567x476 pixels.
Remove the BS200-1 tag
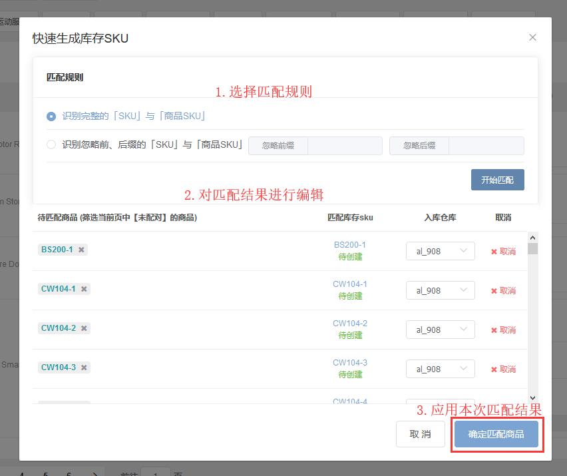[x=81, y=250]
